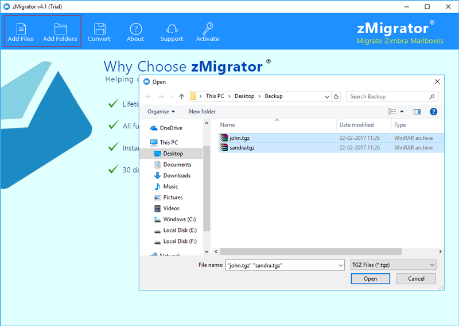
Task: Open the TGZ Files type dropdown
Action: 393,265
